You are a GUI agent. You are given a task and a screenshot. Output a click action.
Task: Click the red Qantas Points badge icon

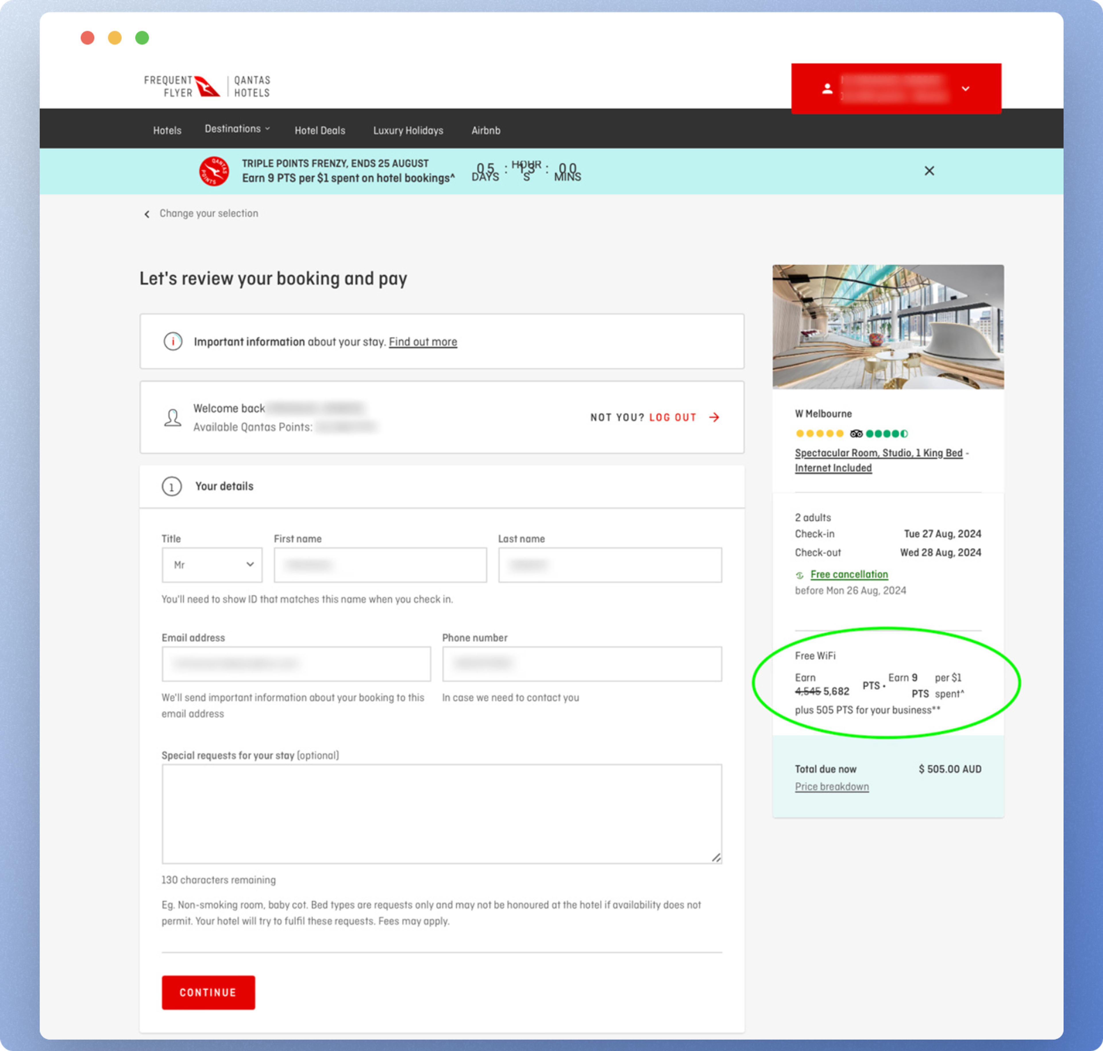coord(214,171)
